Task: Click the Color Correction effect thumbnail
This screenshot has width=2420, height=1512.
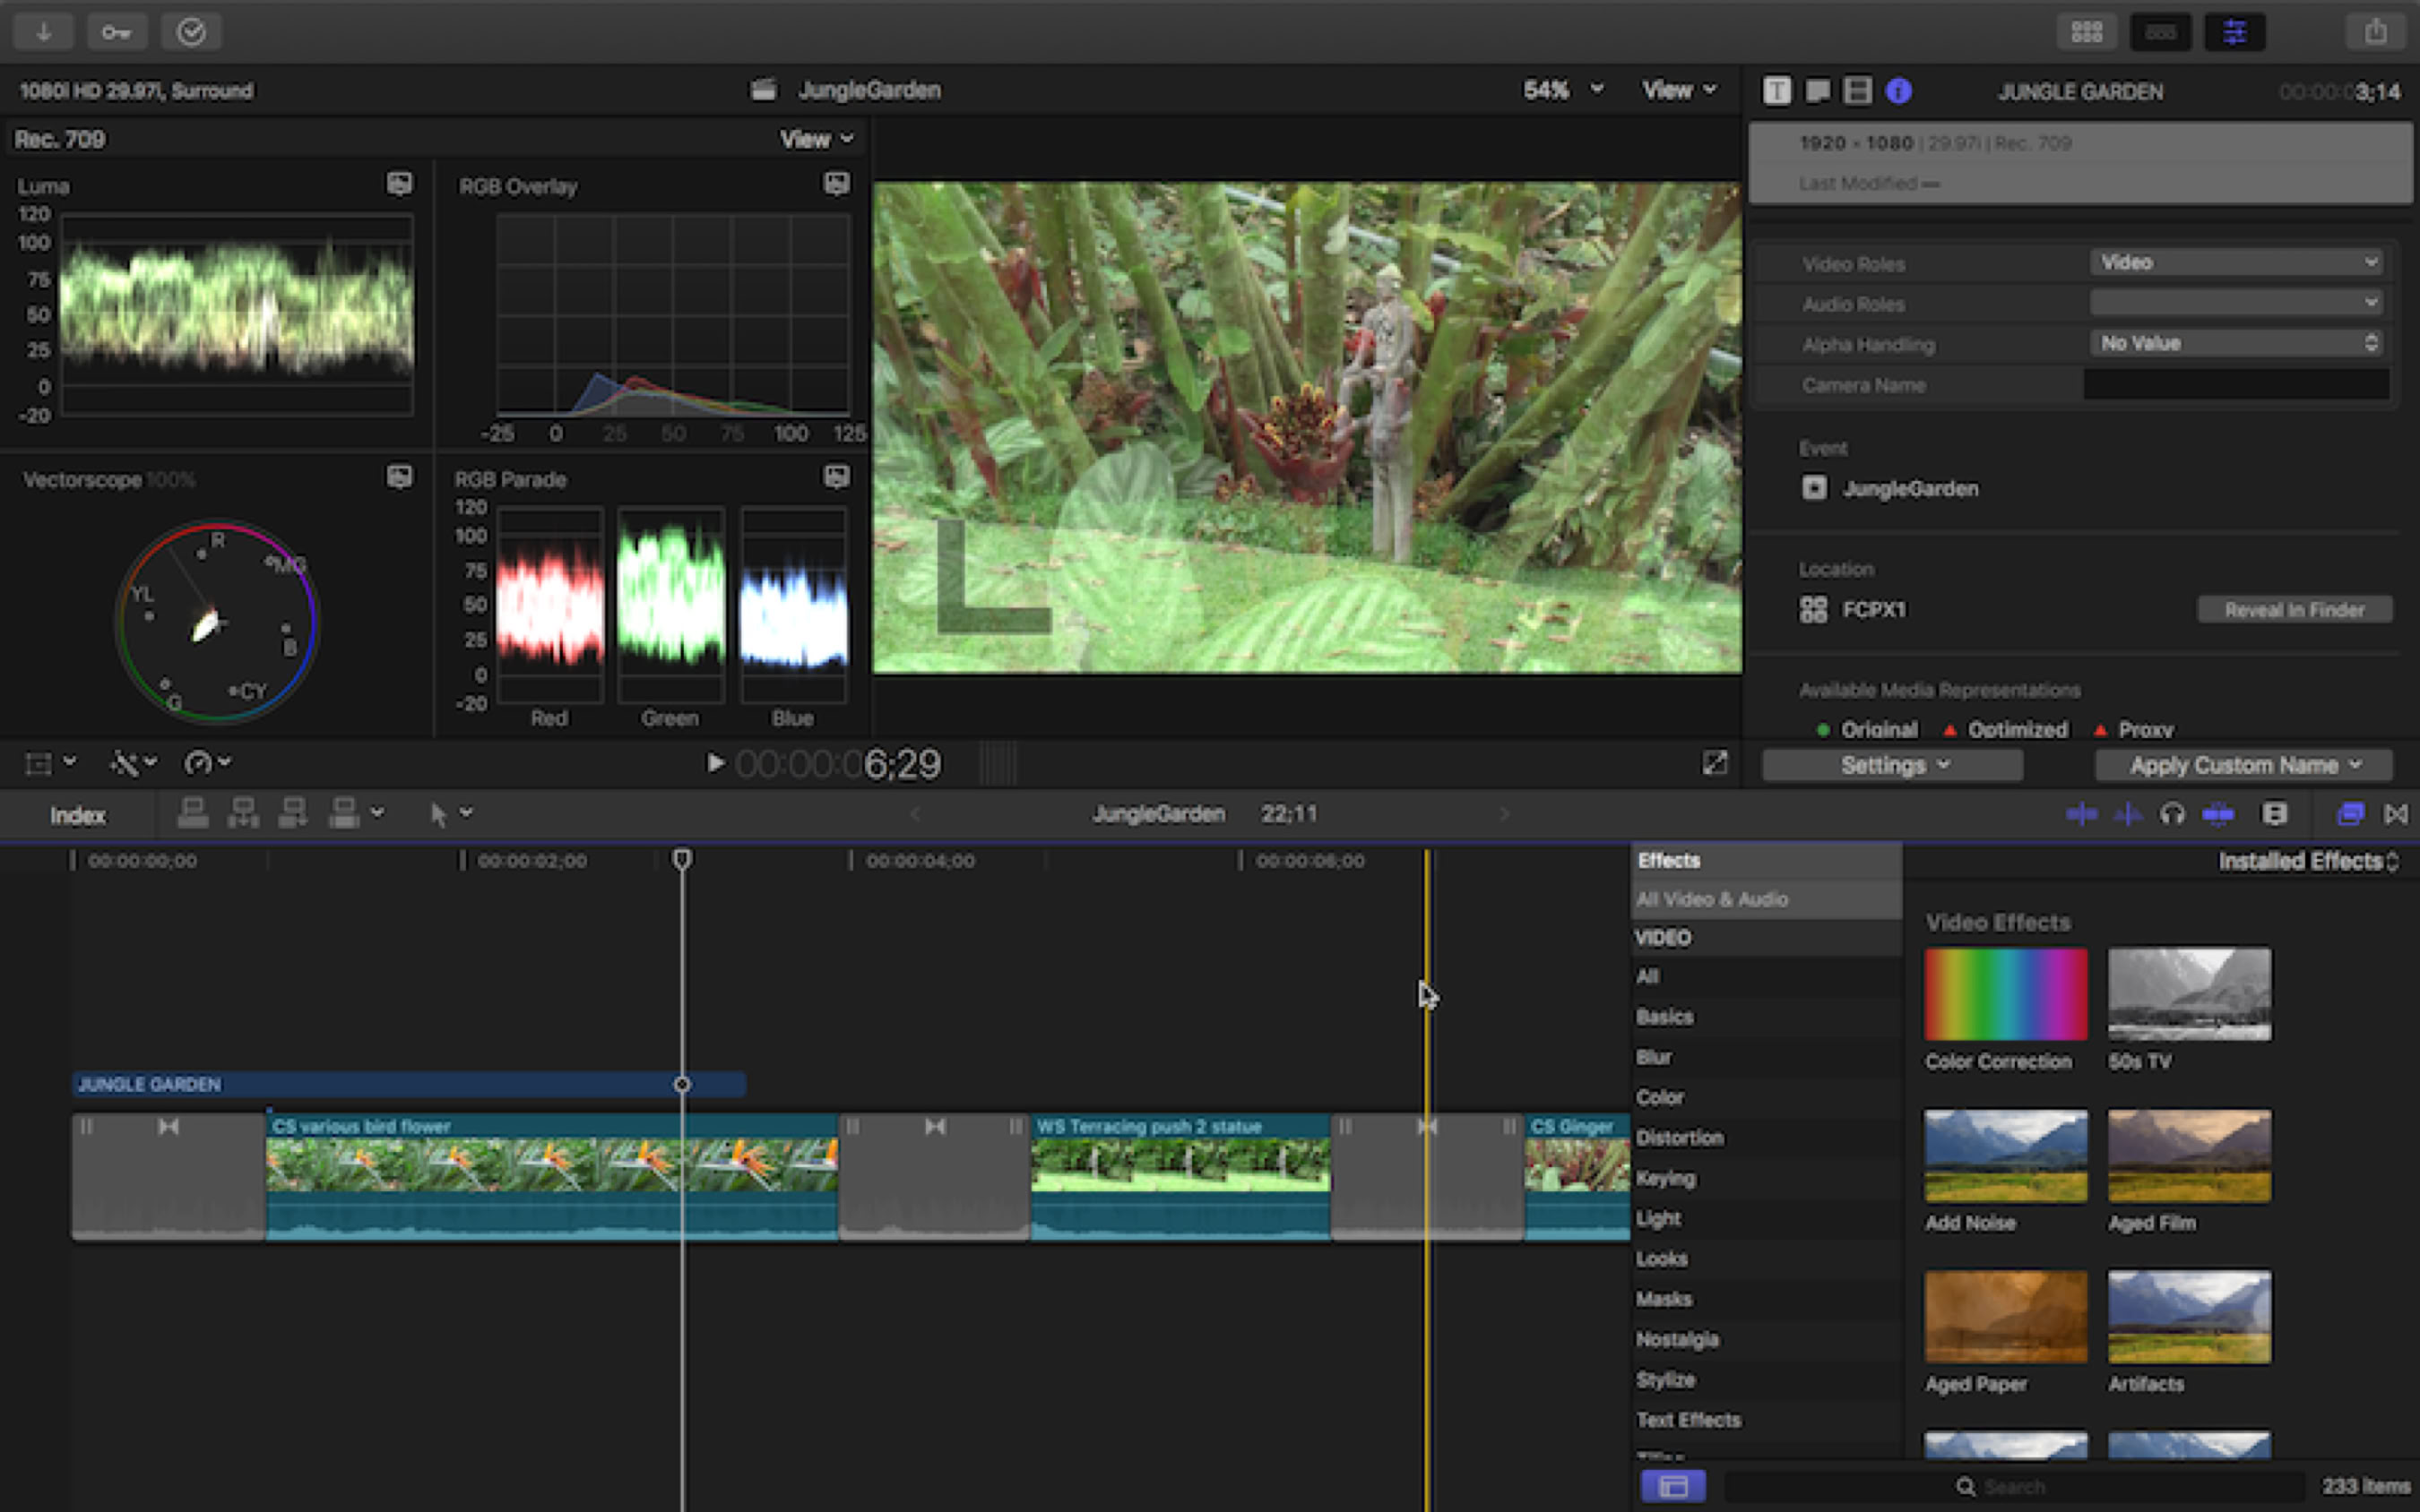Action: tap(2005, 995)
